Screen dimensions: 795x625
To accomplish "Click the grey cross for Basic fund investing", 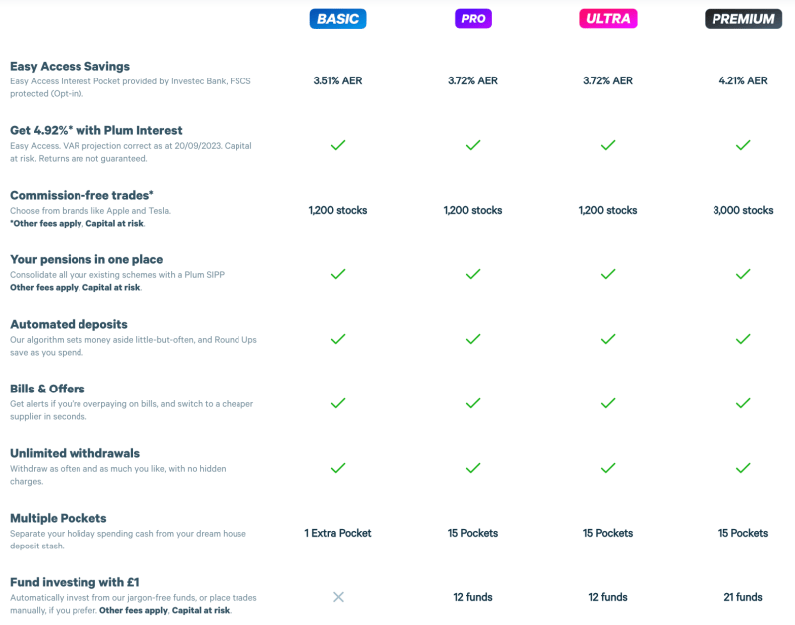I will point(338,597).
